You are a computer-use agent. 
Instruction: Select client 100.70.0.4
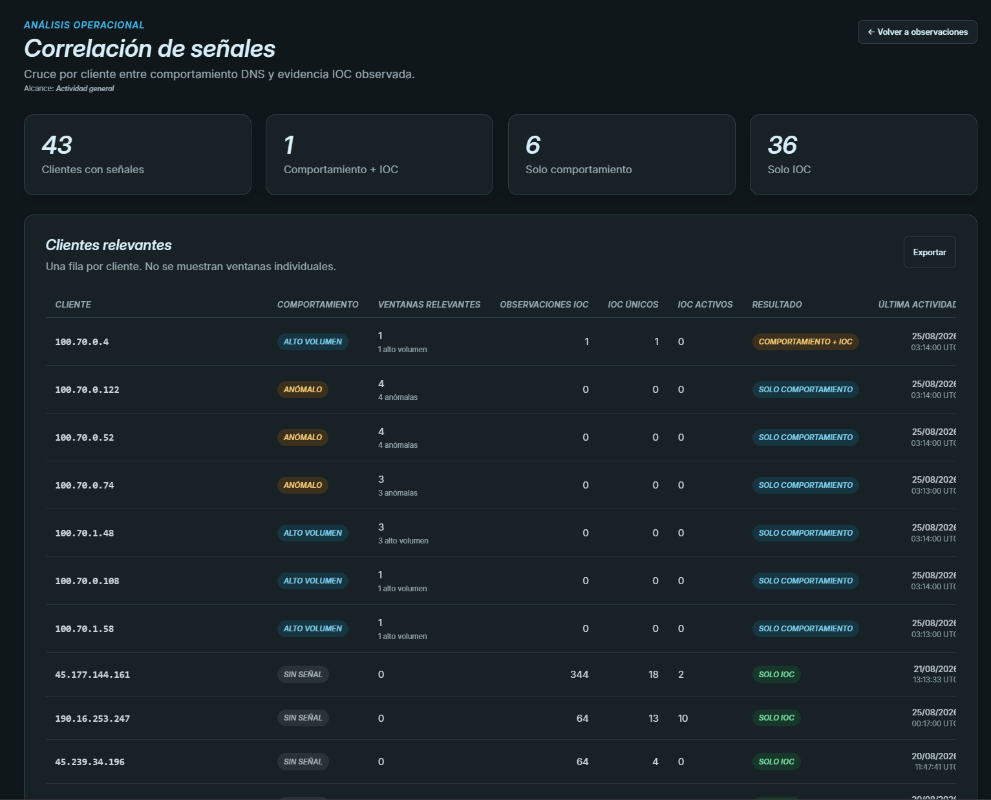pyautogui.click(x=82, y=342)
